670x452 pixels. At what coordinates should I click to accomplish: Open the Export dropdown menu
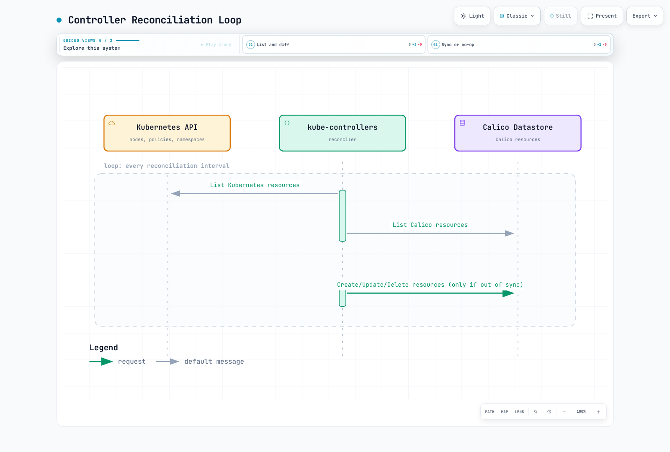(x=644, y=16)
